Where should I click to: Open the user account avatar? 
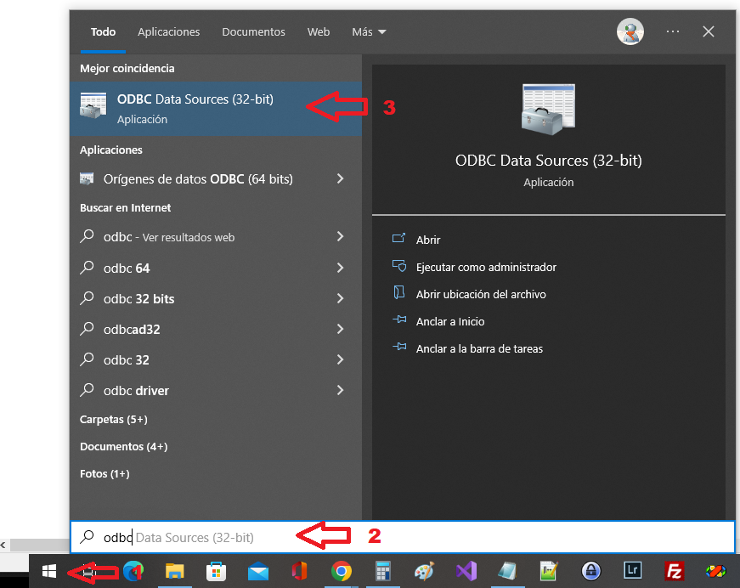click(x=630, y=32)
